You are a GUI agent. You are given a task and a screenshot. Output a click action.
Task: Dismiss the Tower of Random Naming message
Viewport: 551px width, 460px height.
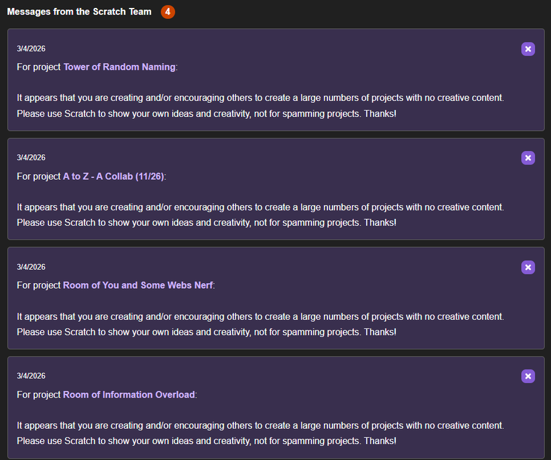[528, 49]
